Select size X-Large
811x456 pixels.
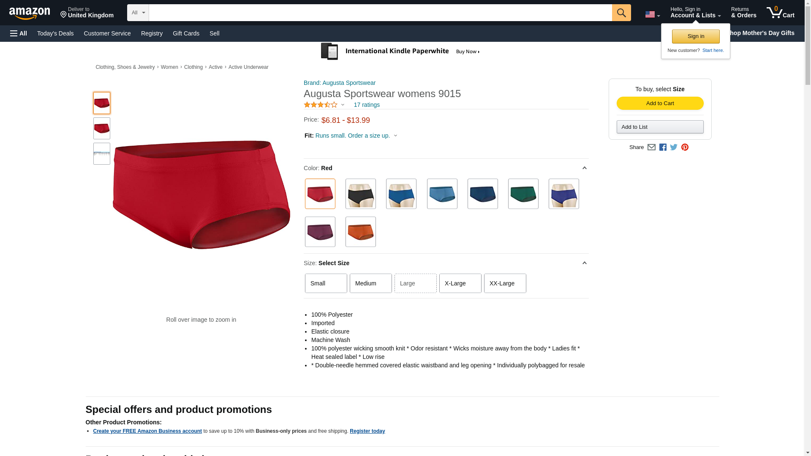point(460,283)
